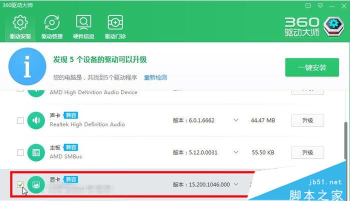Check the AMD SMBus checkbox
Viewport: 350px width, 201px height.
tap(20, 152)
